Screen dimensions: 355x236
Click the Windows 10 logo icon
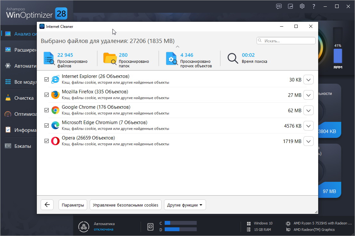(x=249, y=223)
